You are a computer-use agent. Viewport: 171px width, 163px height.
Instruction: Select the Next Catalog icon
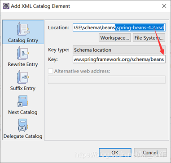tap(23, 101)
